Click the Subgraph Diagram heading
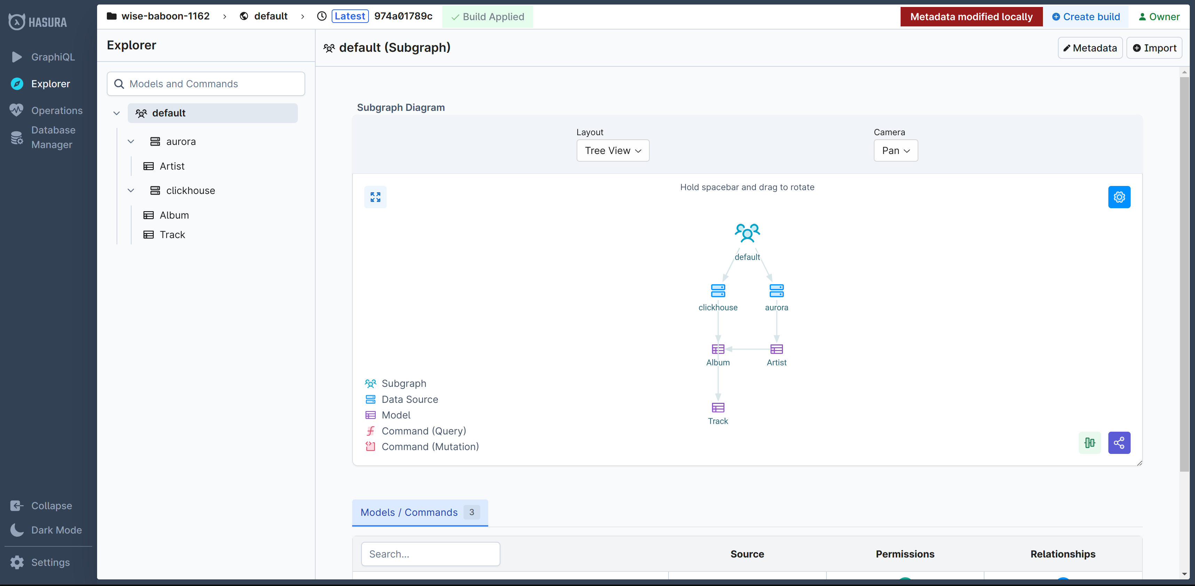 point(400,107)
